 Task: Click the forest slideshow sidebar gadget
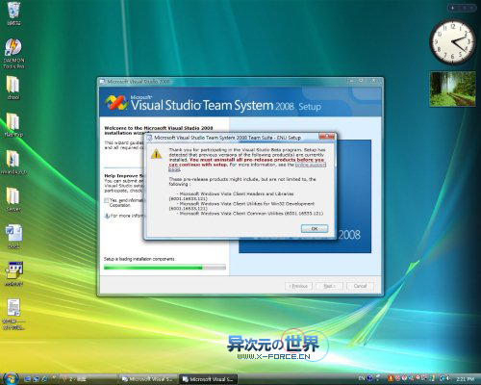[x=453, y=89]
